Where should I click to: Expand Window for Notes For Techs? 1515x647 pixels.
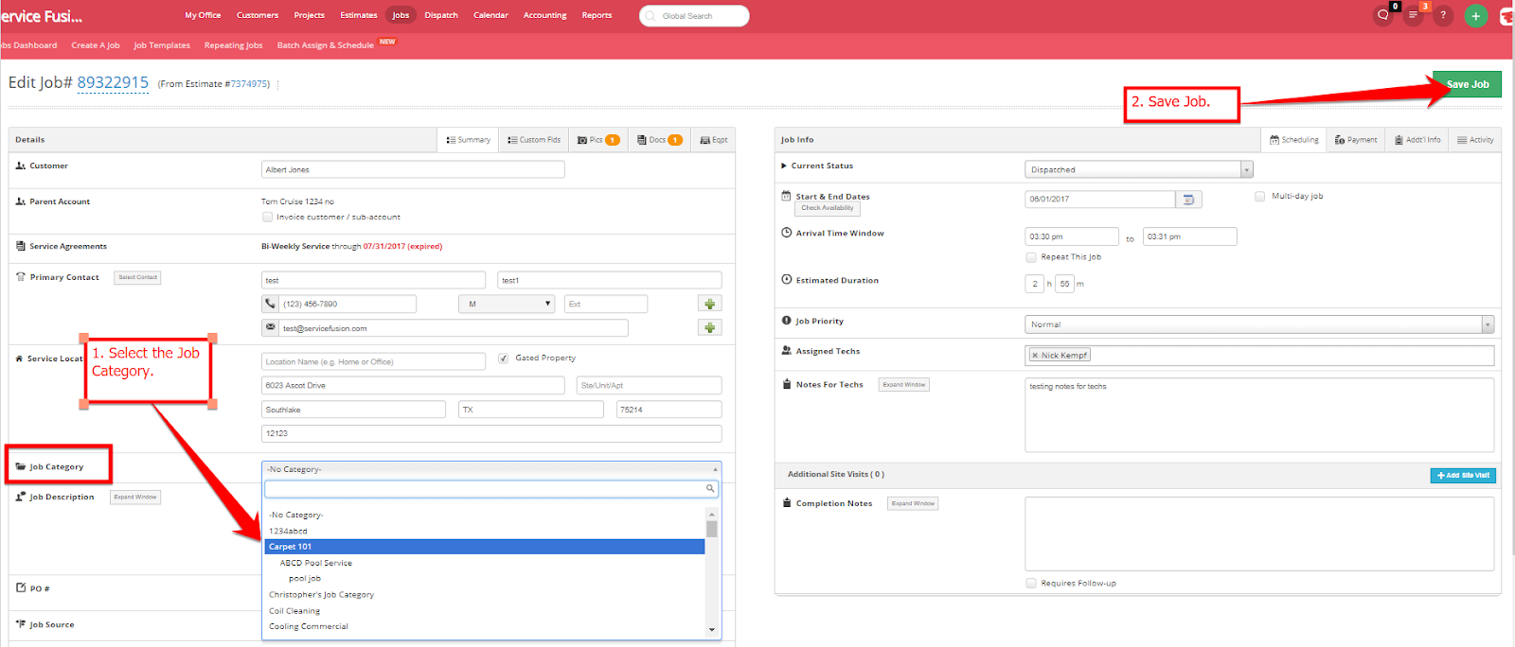(x=904, y=385)
